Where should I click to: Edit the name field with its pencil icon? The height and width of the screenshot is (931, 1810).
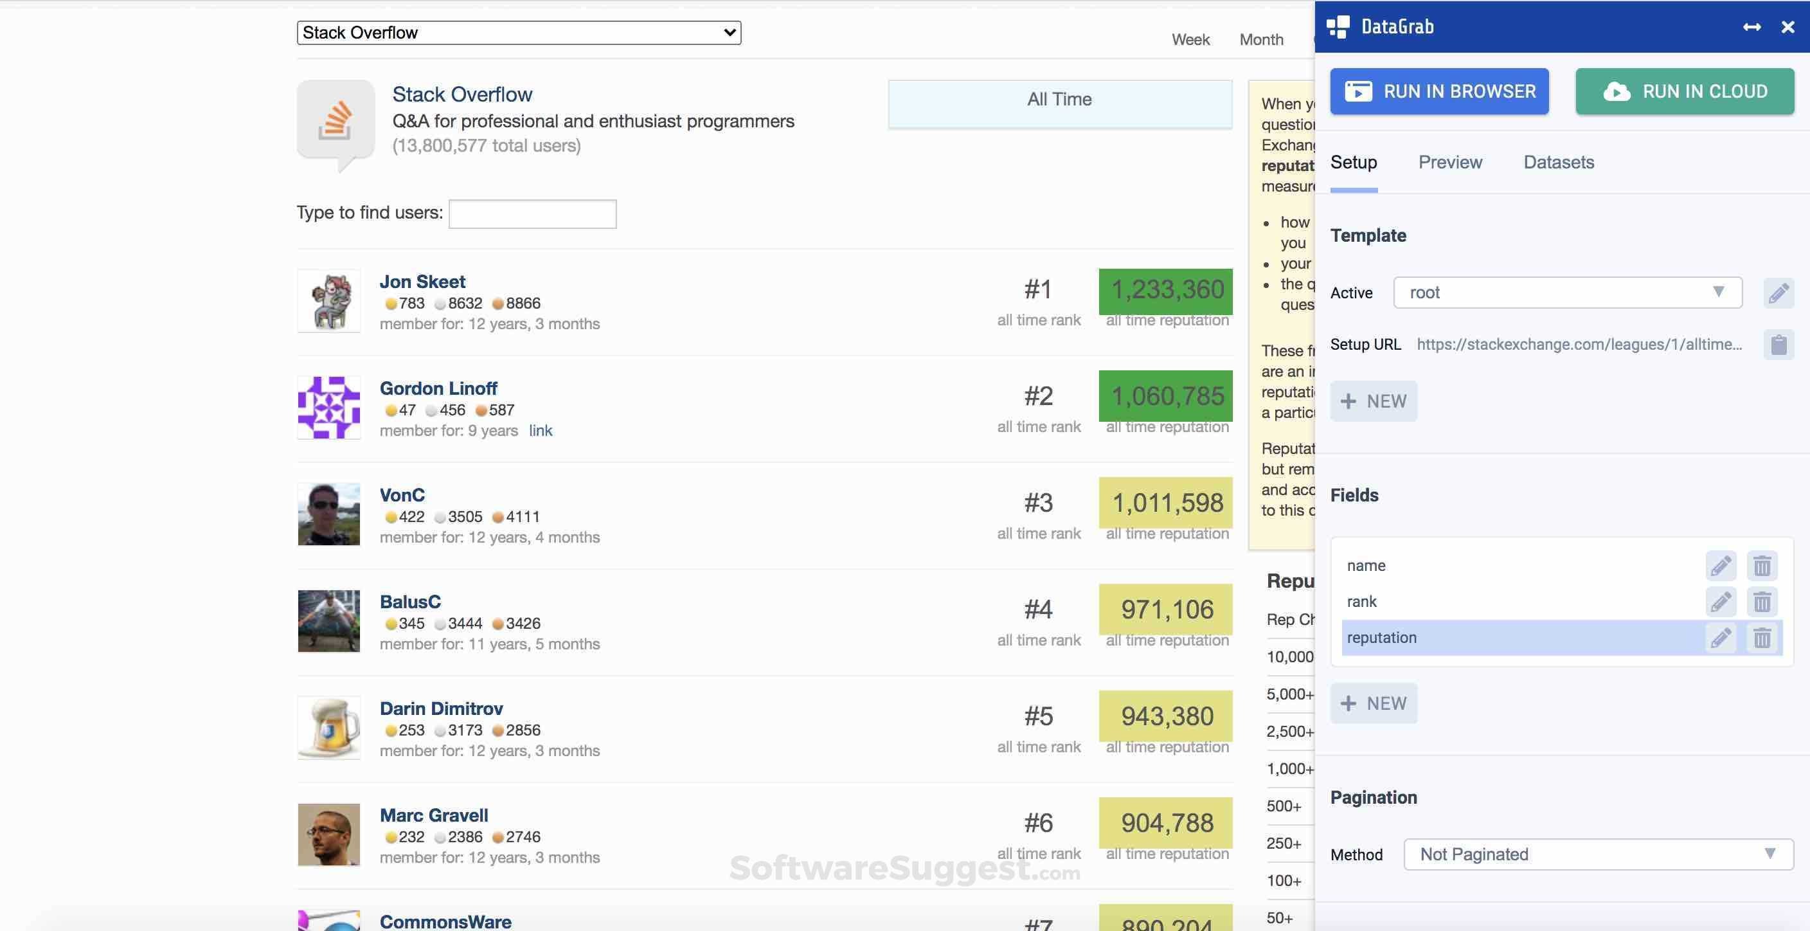pyautogui.click(x=1719, y=565)
